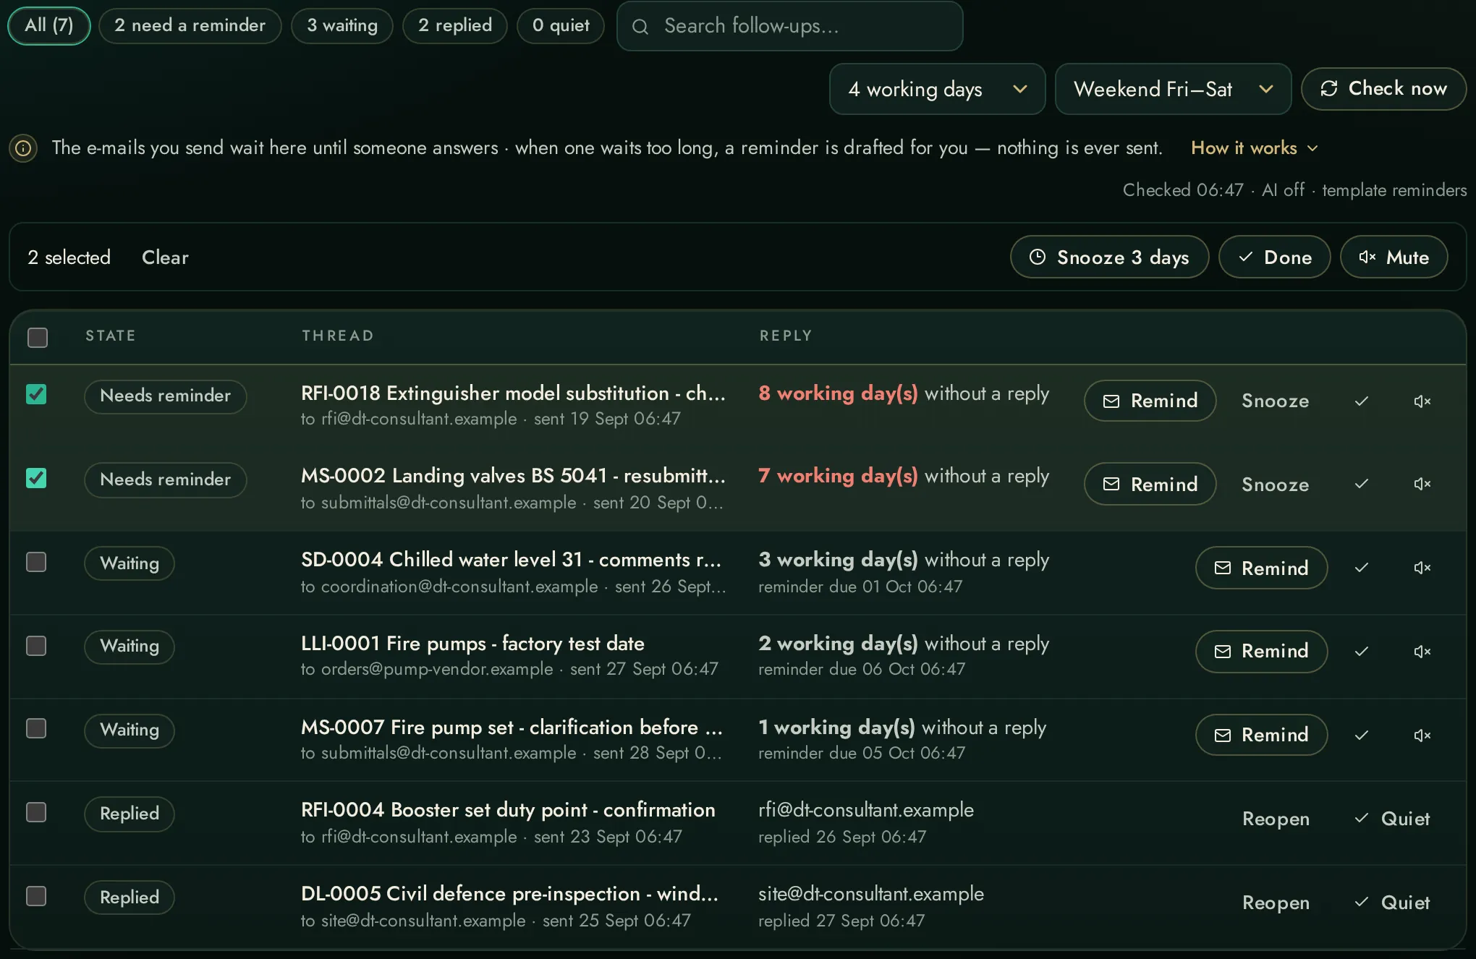The width and height of the screenshot is (1476, 959).
Task: Click the info icon beside the explanation text
Action: pyautogui.click(x=23, y=148)
